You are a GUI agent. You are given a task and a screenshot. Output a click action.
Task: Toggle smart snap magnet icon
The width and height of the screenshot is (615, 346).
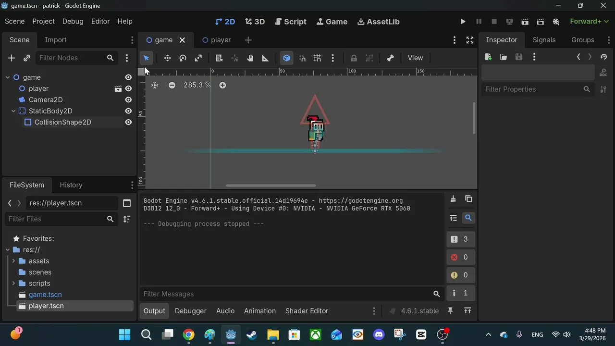[x=302, y=58]
